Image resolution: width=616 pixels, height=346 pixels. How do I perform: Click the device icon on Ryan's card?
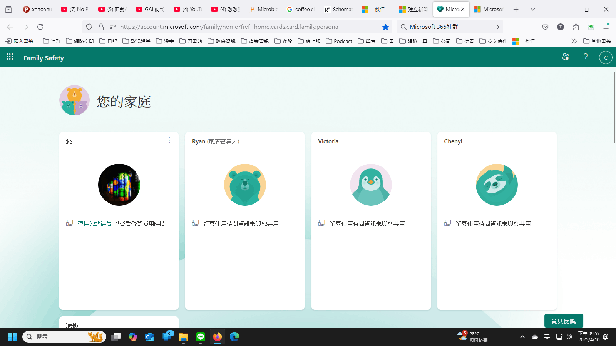196,223
